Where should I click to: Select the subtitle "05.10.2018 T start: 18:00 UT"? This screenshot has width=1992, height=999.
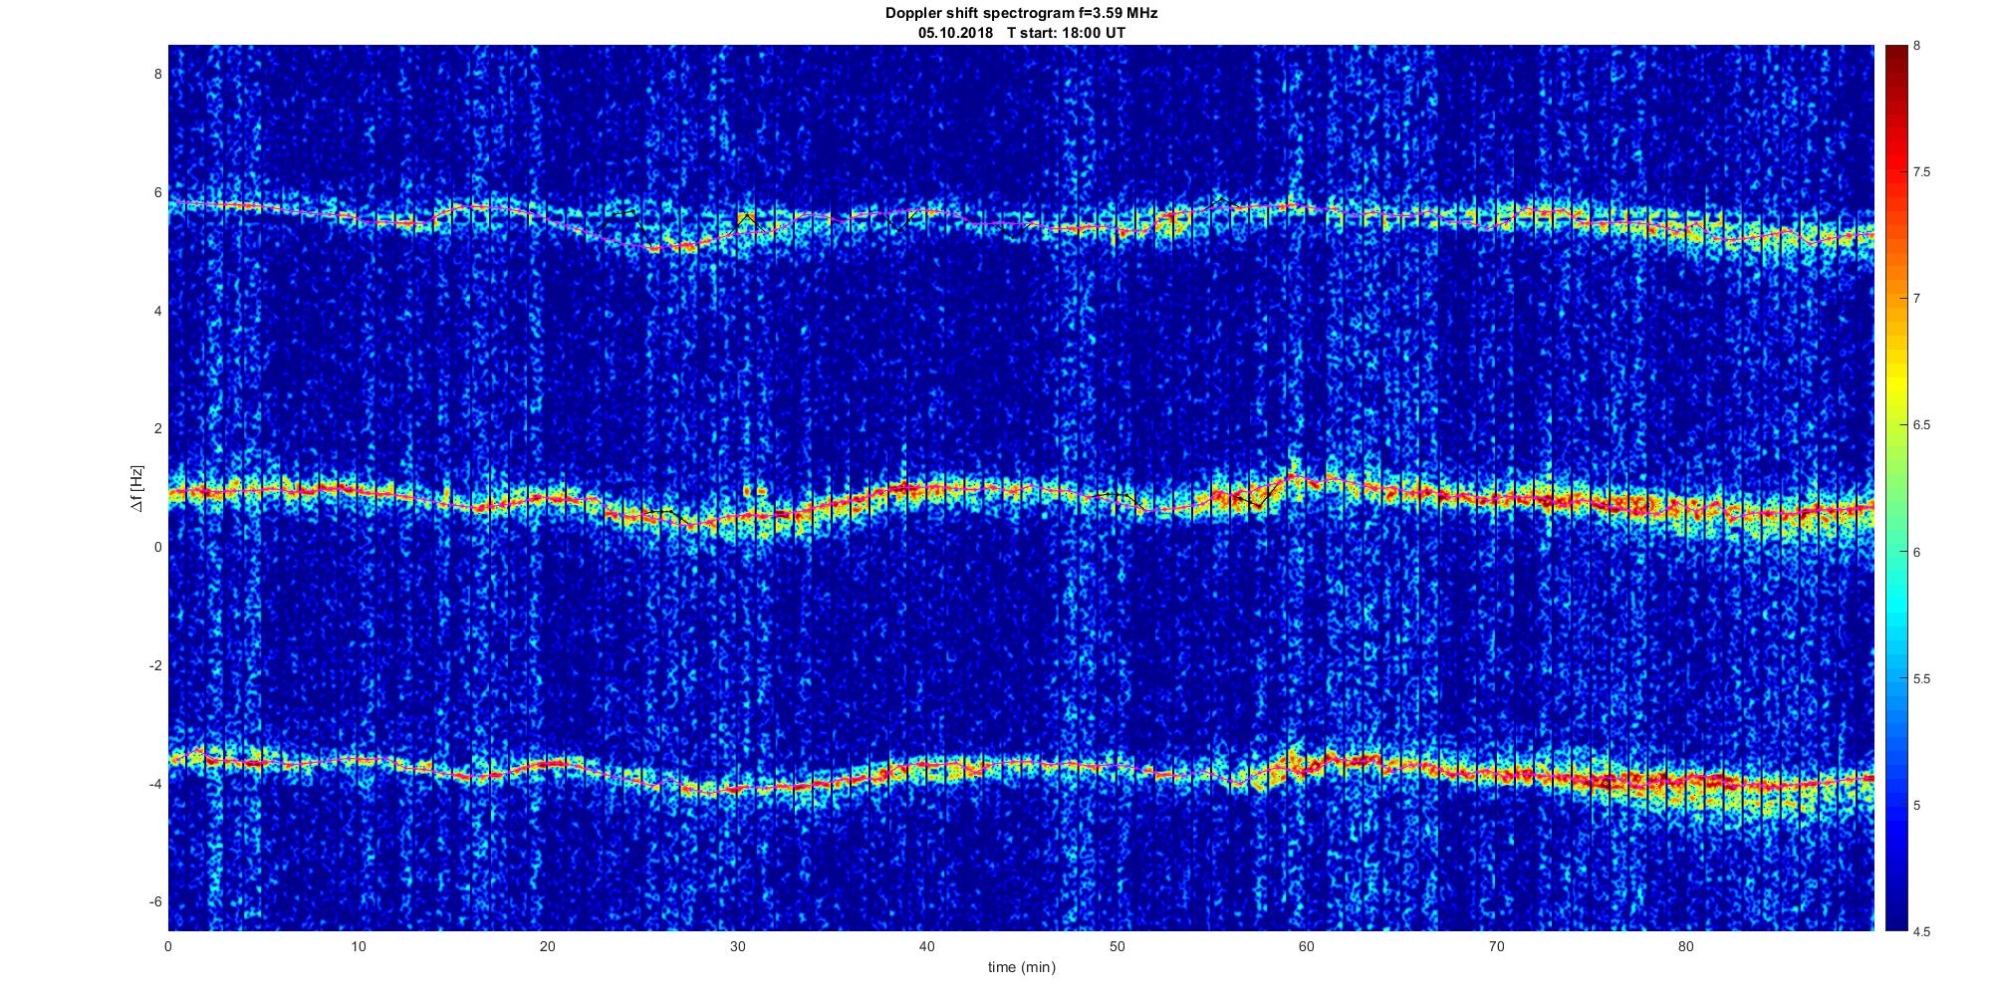click(1021, 33)
